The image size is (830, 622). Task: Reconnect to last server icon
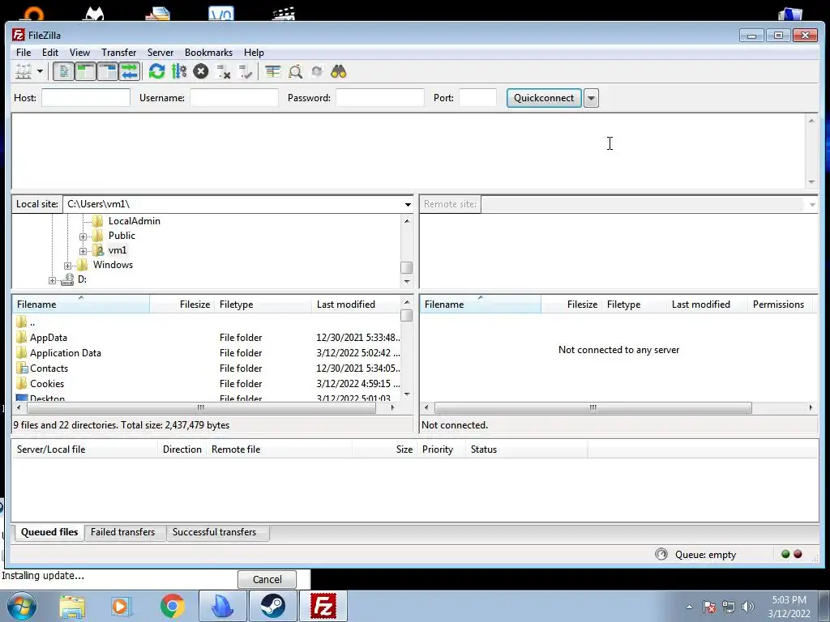245,71
